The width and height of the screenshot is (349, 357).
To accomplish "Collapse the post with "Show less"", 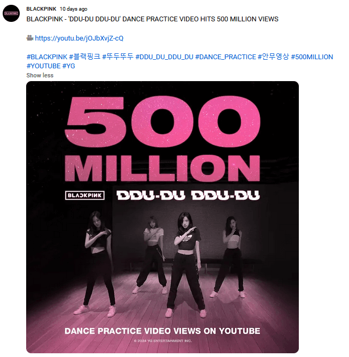I will coord(40,75).
